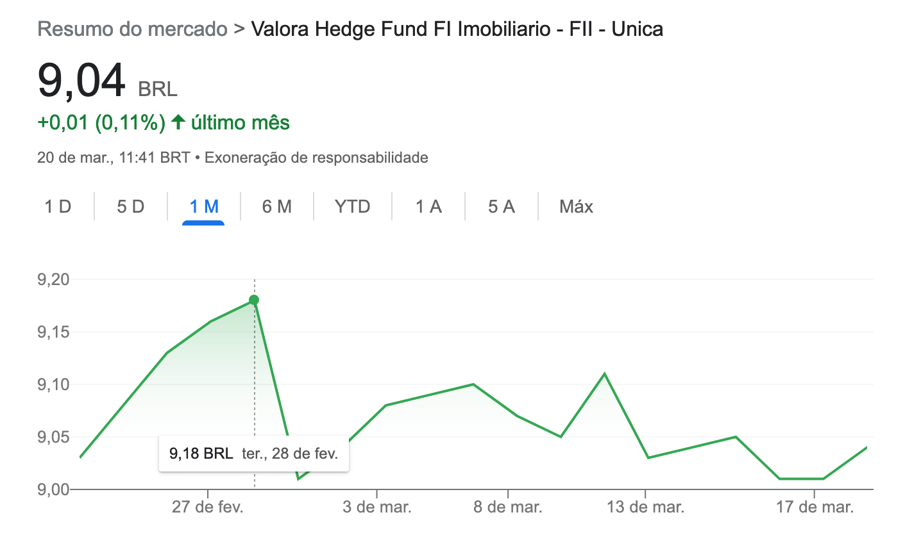Click the último mês label
The image size is (921, 533).
241,122
